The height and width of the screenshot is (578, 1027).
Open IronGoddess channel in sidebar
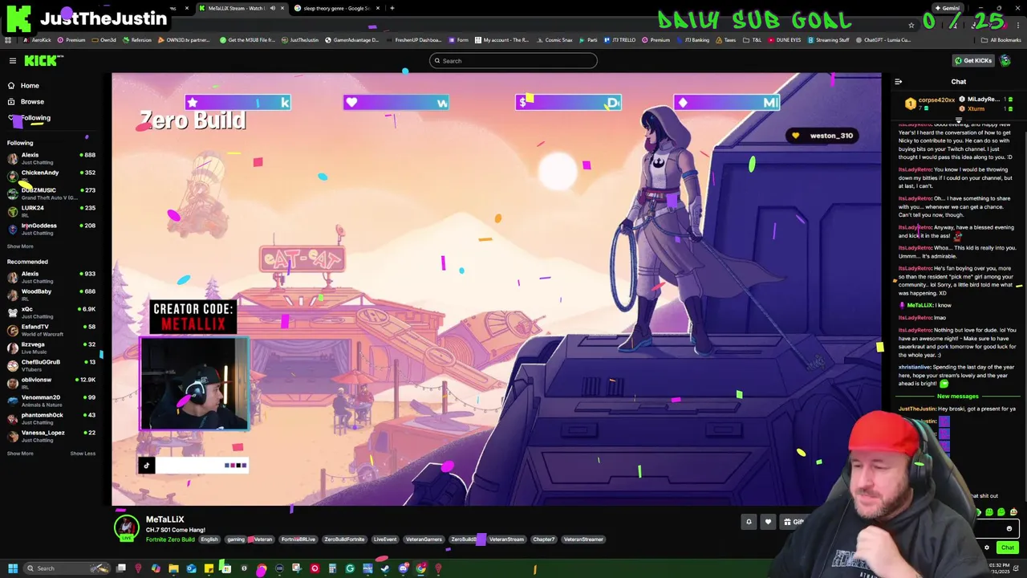point(51,229)
